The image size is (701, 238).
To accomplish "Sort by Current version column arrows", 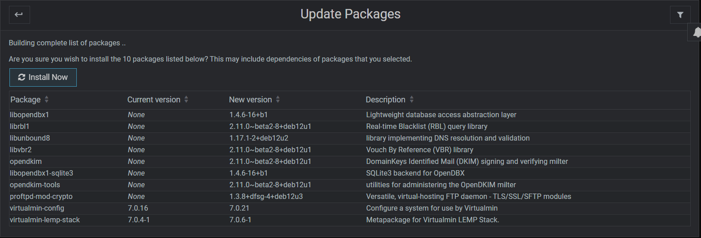I will click(x=186, y=100).
